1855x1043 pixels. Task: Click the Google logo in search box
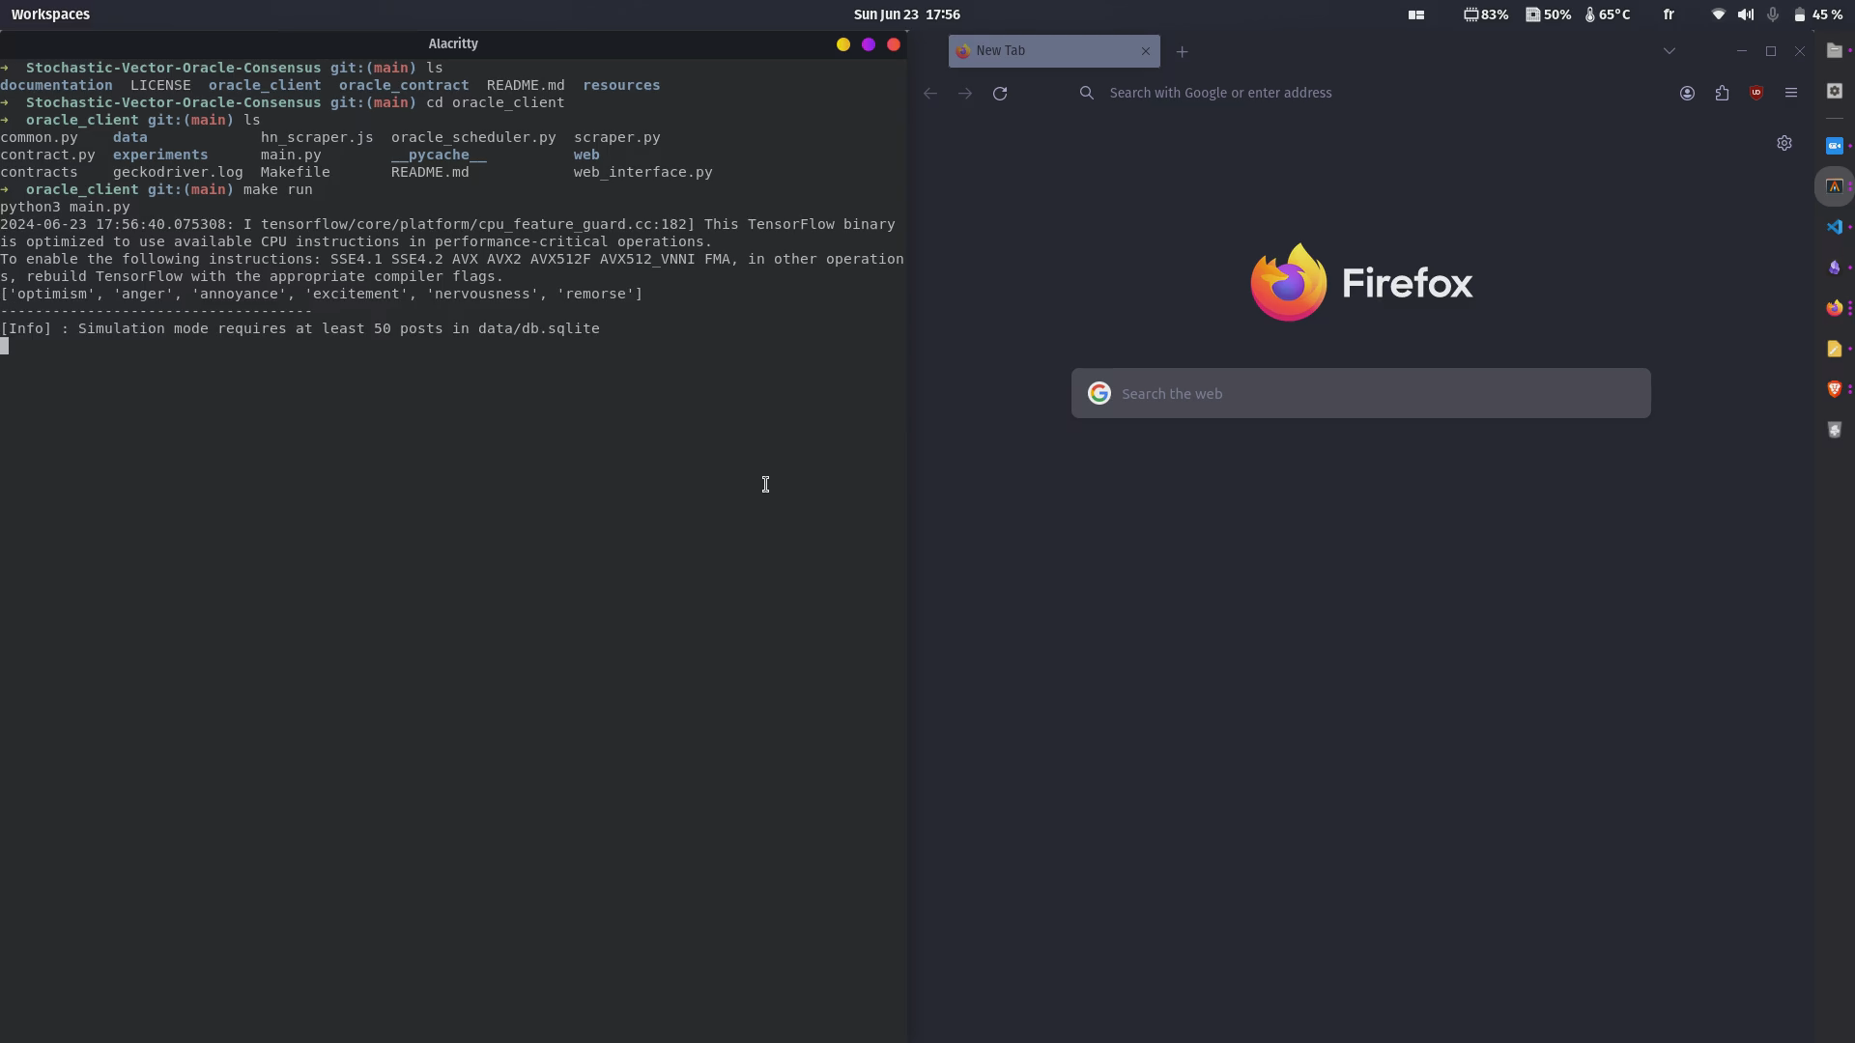pos(1099,393)
